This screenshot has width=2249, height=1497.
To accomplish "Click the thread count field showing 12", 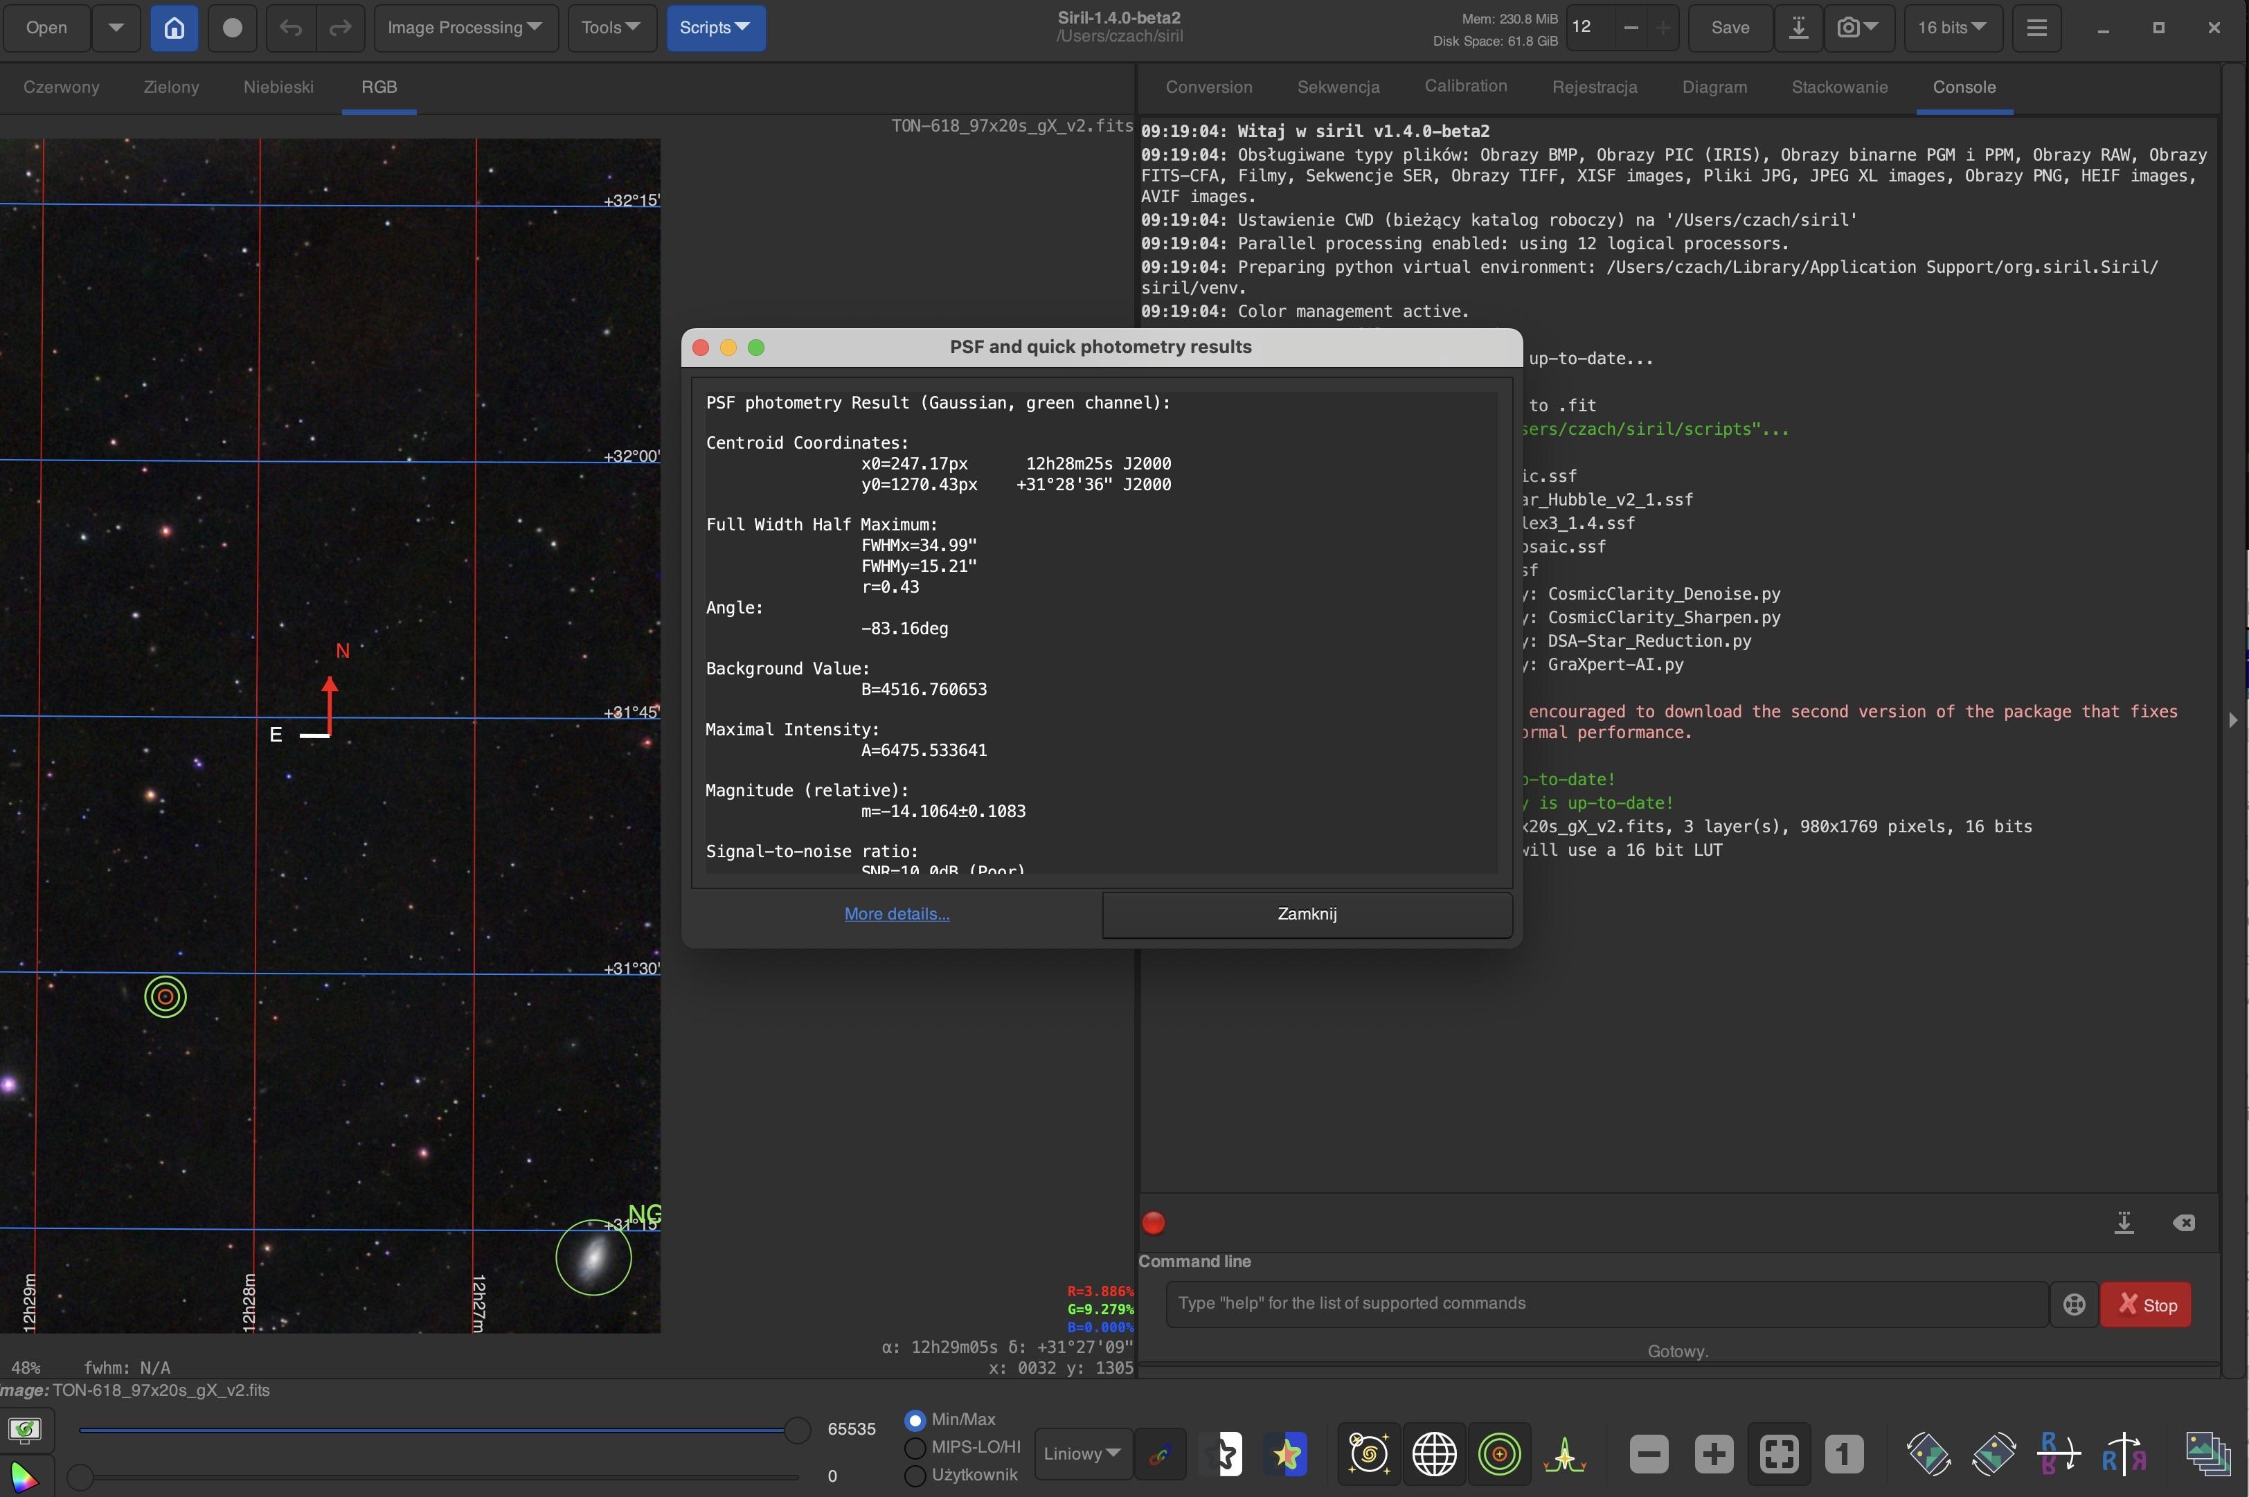I will pyautogui.click(x=1591, y=28).
